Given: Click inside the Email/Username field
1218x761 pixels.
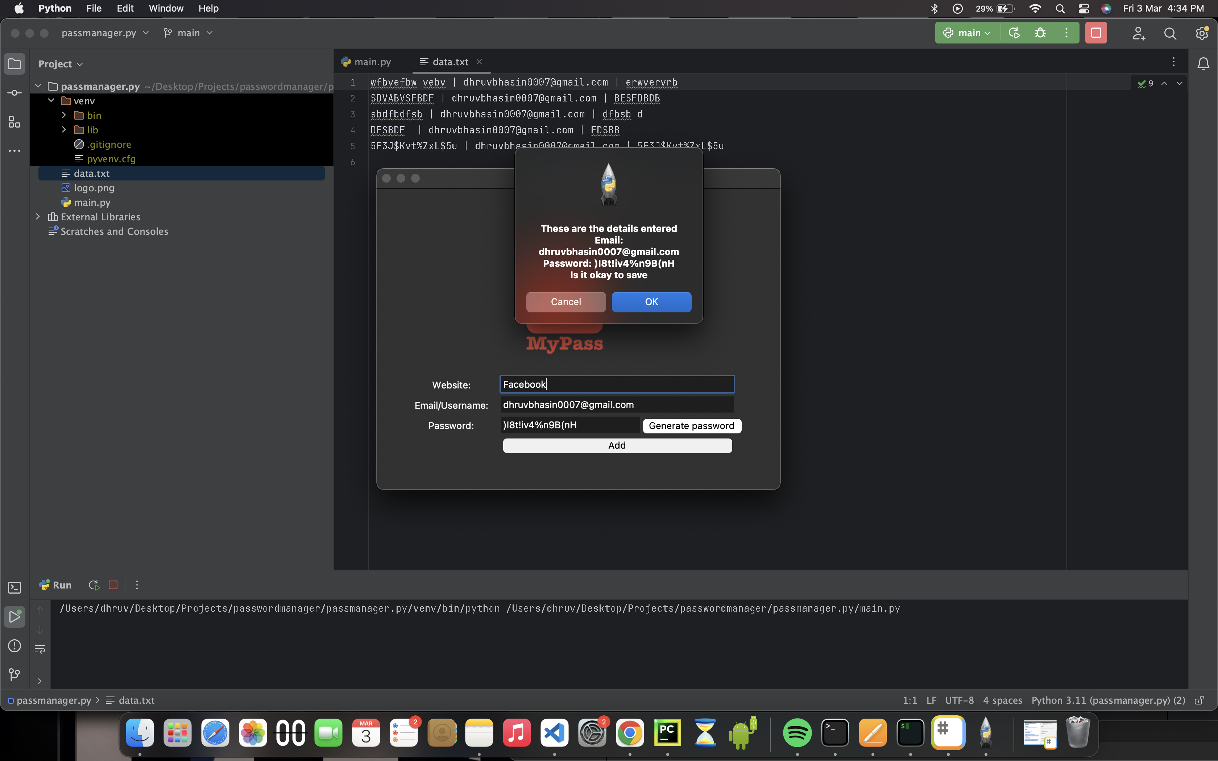Looking at the screenshot, I should (617, 405).
